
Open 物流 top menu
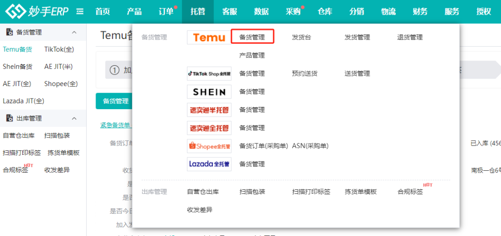389,12
